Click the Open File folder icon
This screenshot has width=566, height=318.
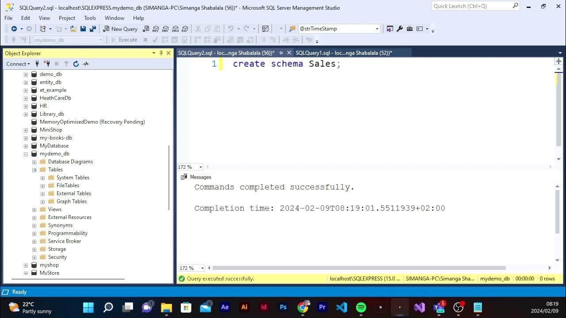click(x=73, y=29)
